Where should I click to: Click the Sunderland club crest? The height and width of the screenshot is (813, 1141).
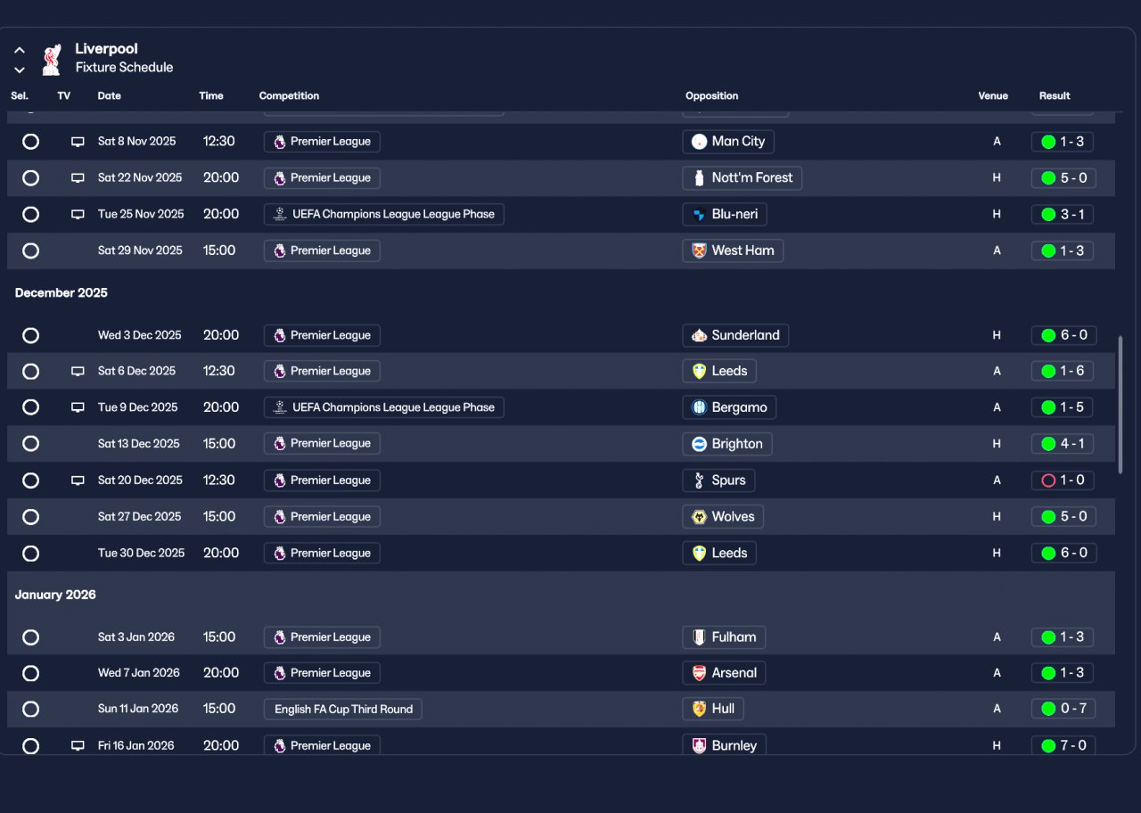pyautogui.click(x=699, y=335)
